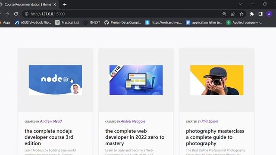This screenshot has height=155, width=276.
Task: Minimize the browser window
Action: point(253,4)
